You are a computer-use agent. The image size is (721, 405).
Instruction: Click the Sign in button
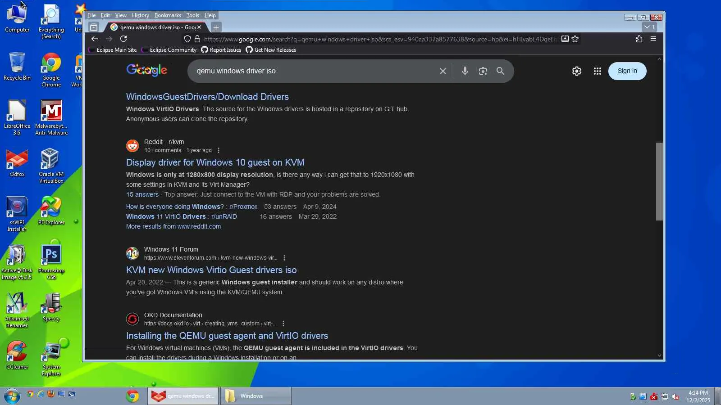coord(627,71)
